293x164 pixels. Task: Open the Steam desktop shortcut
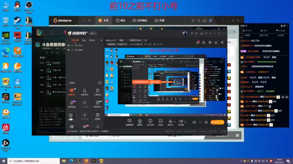(17, 23)
